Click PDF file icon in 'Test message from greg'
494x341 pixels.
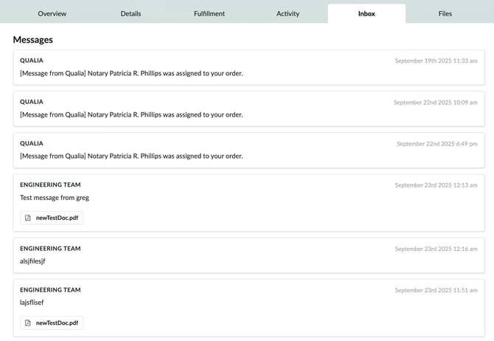tap(28, 218)
